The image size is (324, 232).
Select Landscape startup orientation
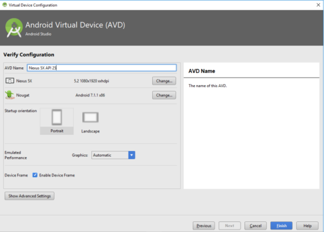click(x=90, y=122)
